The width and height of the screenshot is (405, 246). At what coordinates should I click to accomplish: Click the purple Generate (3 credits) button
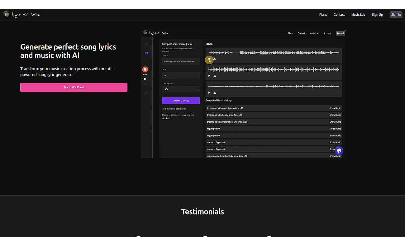(x=181, y=101)
